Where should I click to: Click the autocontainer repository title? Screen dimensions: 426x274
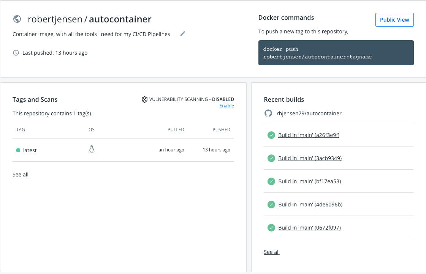click(120, 19)
